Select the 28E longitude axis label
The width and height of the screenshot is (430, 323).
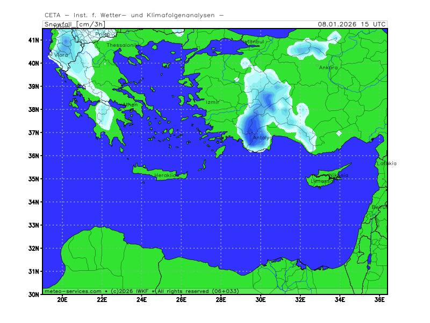(x=221, y=300)
